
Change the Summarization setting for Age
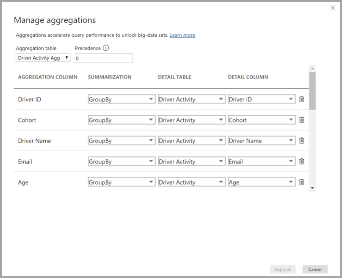coord(151,182)
